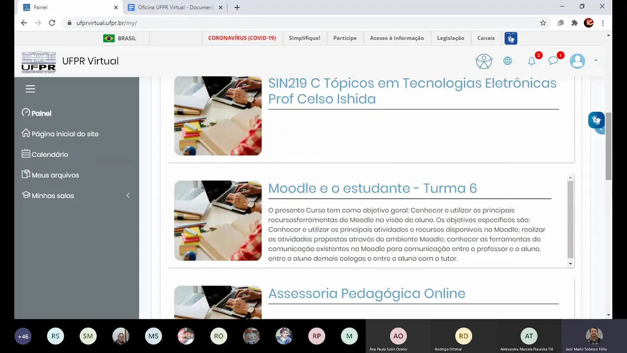Click participant RO avatar

pyautogui.click(x=218, y=336)
